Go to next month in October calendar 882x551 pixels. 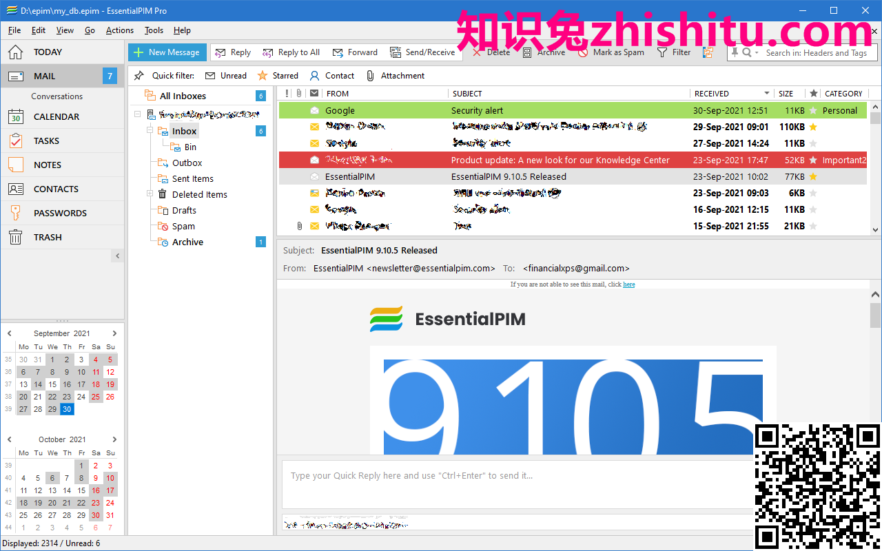pos(114,439)
